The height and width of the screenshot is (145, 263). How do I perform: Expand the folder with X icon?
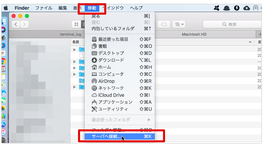(x=75, y=68)
